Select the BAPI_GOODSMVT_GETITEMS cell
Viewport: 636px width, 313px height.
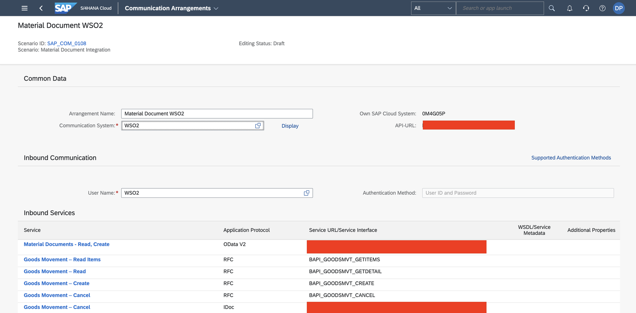point(345,259)
